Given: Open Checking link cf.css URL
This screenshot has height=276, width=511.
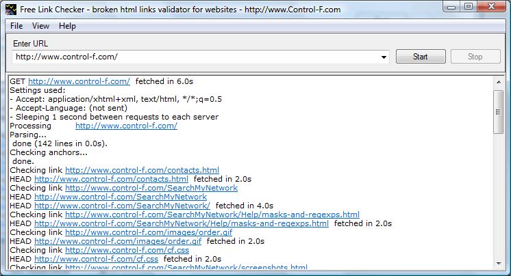Looking at the screenshot, I should coord(127,250).
